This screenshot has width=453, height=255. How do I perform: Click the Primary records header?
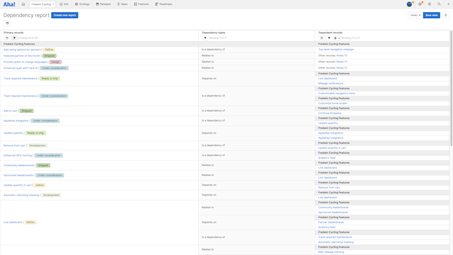(x=13, y=33)
